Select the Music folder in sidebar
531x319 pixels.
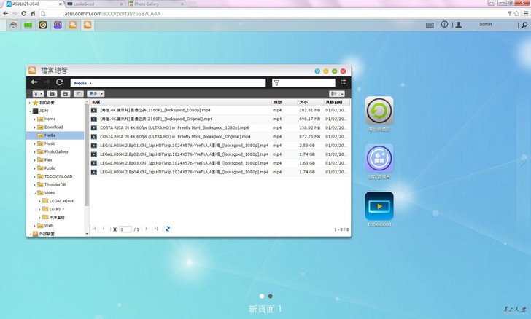point(50,143)
